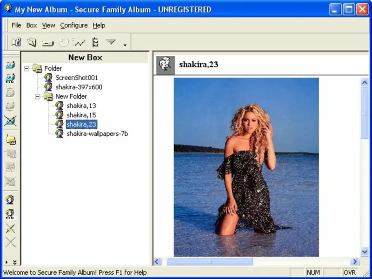Select shakira-wallpapers-7b in the tree
The image size is (372, 279).
click(x=97, y=134)
